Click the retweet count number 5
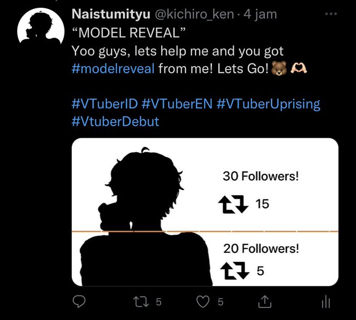Viewport: 356px width, 320px height. click(x=159, y=302)
